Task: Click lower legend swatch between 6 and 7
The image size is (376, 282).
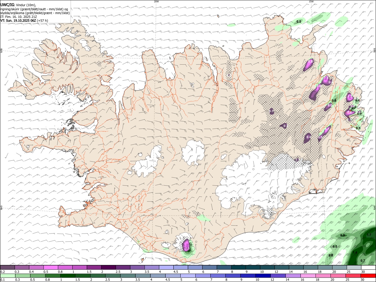Action: coord(203,276)
